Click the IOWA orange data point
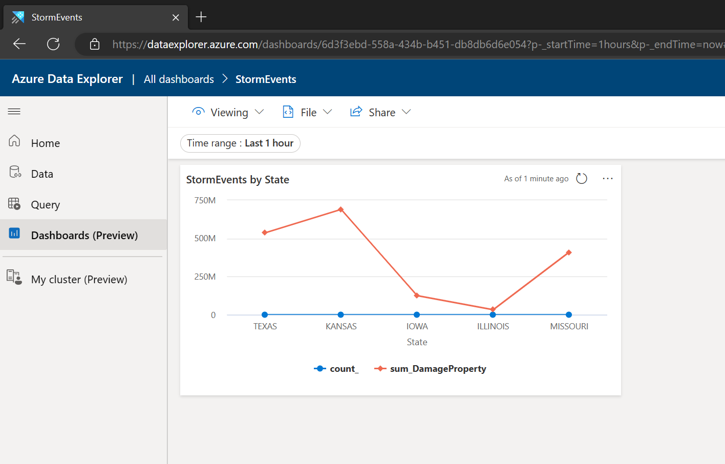Image resolution: width=725 pixels, height=464 pixels. coord(417,296)
